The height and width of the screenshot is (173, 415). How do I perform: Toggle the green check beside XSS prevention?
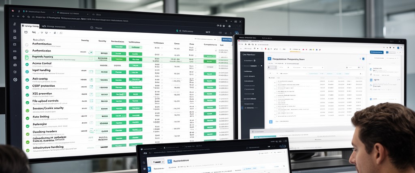tap(27, 95)
